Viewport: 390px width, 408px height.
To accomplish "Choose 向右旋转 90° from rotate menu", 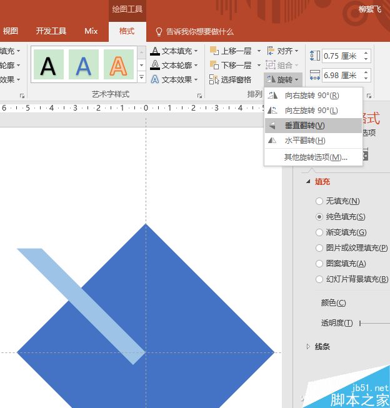I will pos(314,96).
